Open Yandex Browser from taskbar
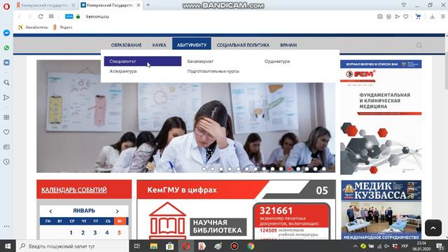Viewport: 448px width, 252px height. coord(202,246)
